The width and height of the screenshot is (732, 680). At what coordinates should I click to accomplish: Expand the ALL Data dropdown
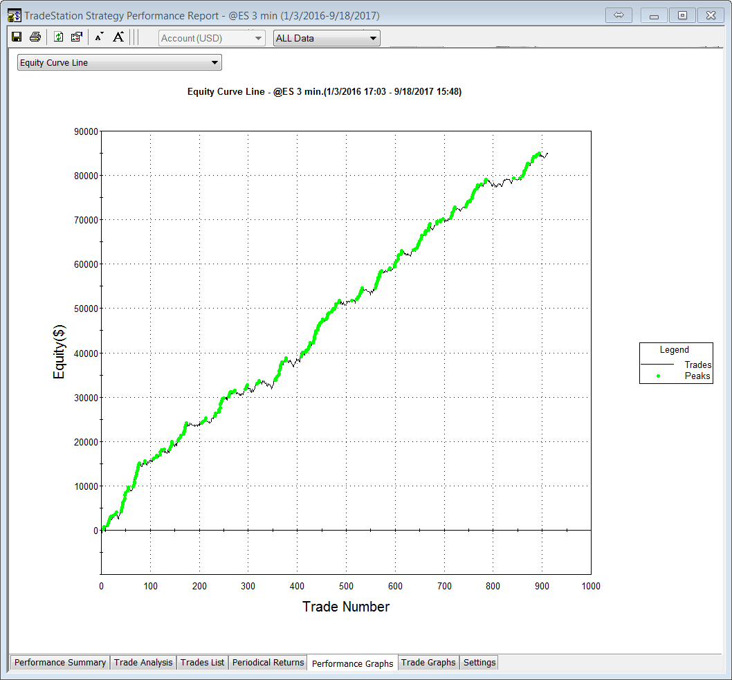click(x=327, y=38)
